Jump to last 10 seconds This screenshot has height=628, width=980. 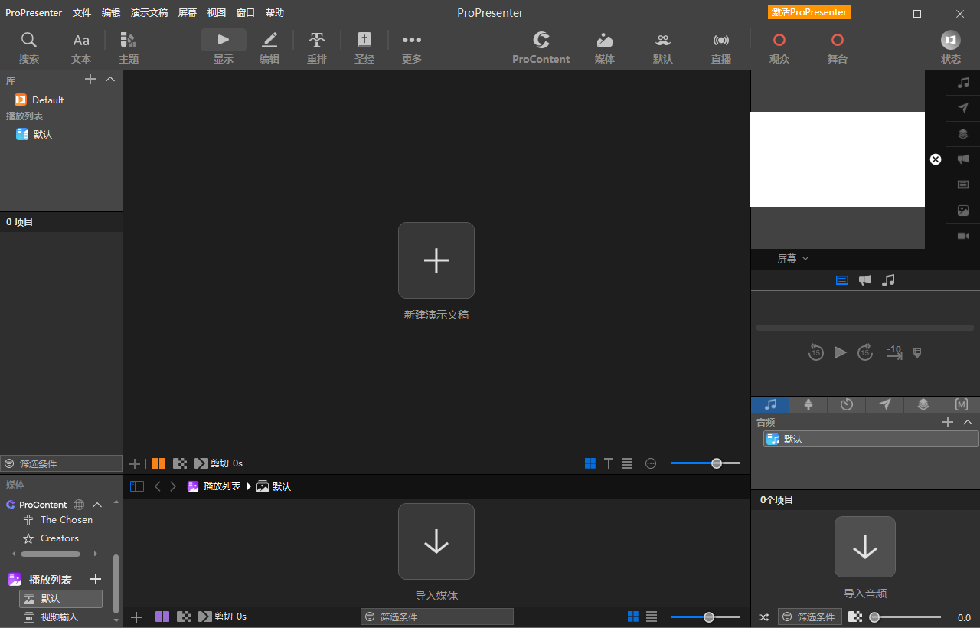tap(894, 352)
